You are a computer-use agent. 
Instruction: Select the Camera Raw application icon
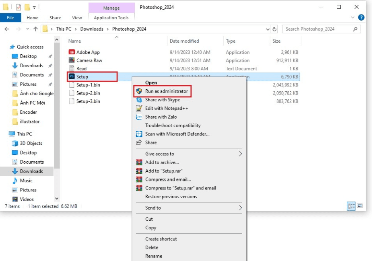(72, 60)
